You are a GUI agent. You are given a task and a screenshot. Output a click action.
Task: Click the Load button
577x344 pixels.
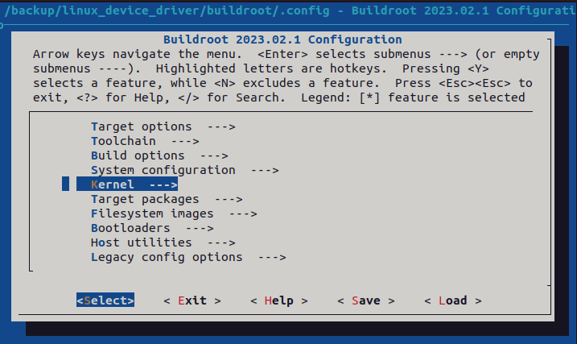pos(452,300)
